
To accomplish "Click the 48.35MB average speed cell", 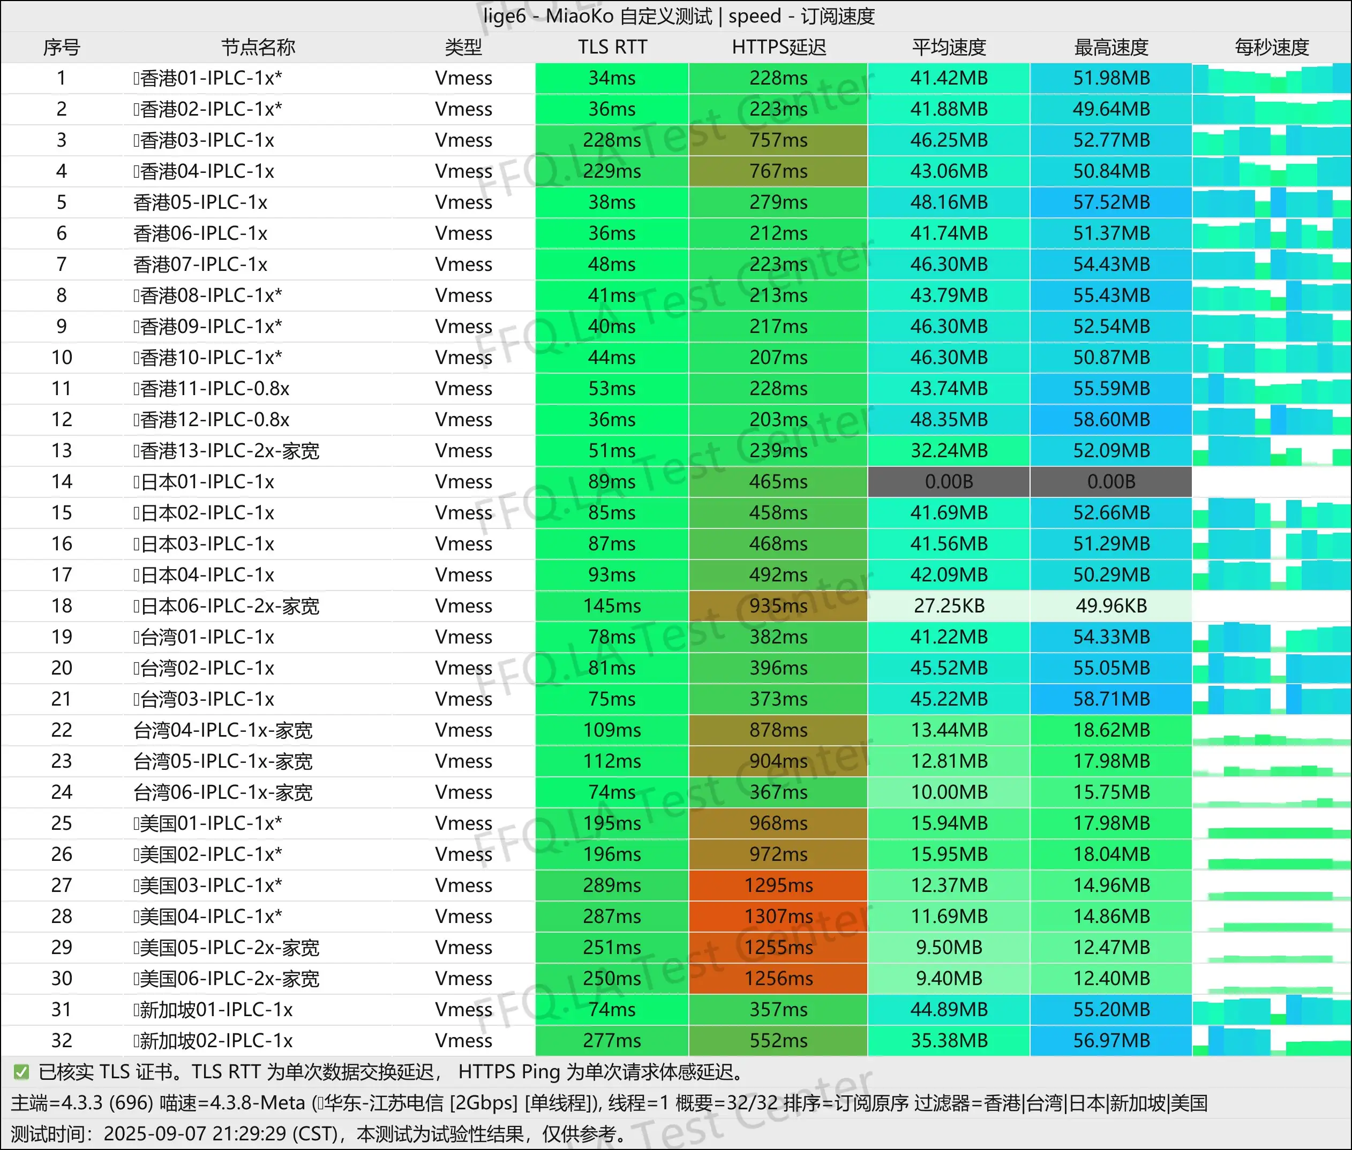I will (x=949, y=419).
